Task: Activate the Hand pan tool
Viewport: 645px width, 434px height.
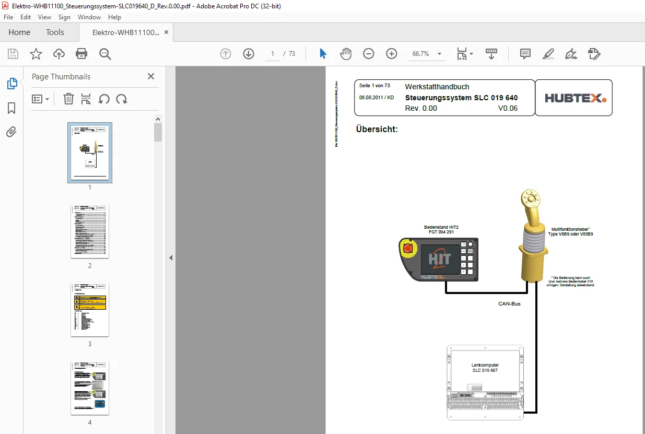Action: pyautogui.click(x=346, y=54)
